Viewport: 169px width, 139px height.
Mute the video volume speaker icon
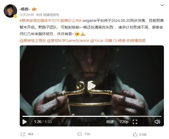point(157,122)
